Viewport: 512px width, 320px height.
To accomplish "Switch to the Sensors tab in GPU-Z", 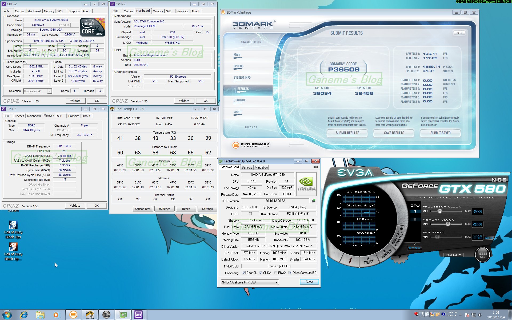I will pyautogui.click(x=247, y=167).
